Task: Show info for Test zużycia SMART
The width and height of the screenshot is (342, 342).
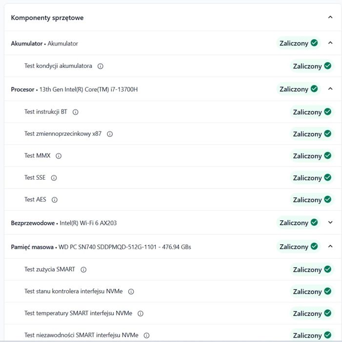Action: 83,270
